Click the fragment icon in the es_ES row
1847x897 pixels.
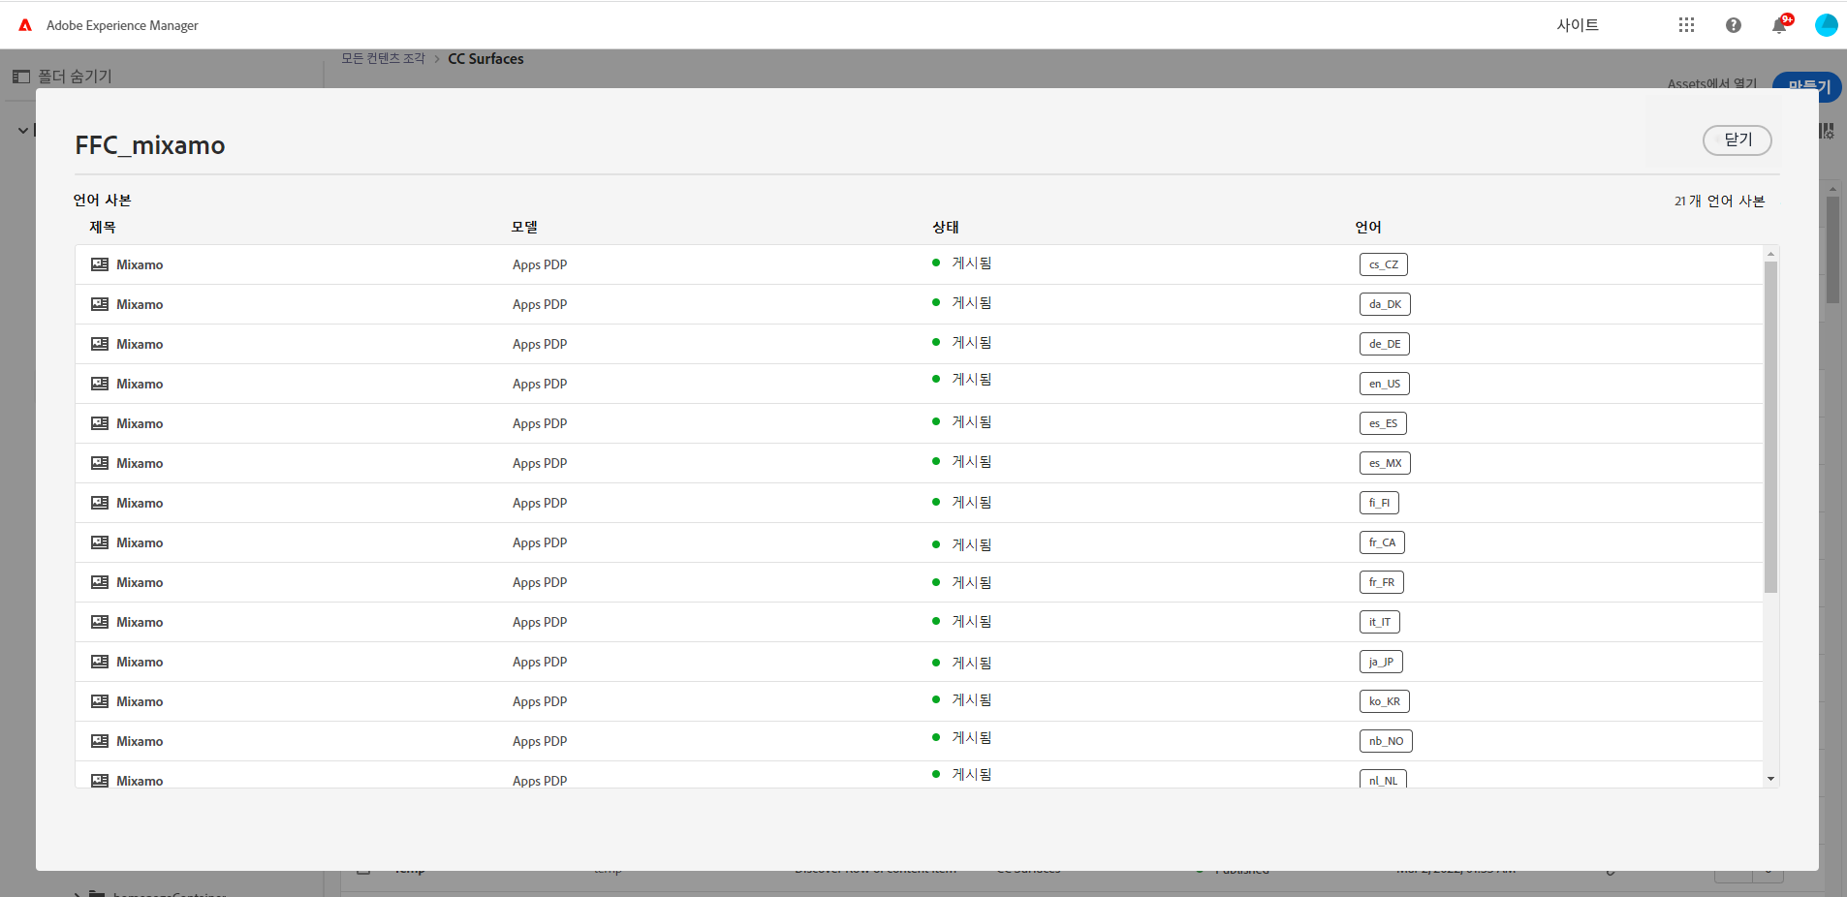tap(100, 423)
